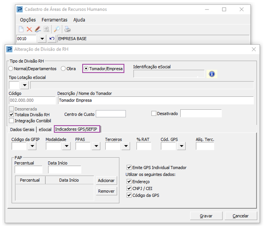Click the blue info icon near Identificação eSocial
This screenshot has height=227, width=265.
coord(212,74)
